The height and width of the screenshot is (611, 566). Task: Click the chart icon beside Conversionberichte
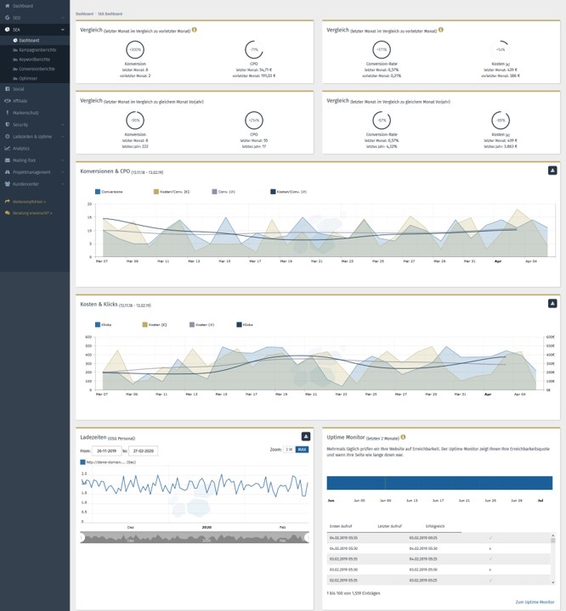pyautogui.click(x=15, y=69)
